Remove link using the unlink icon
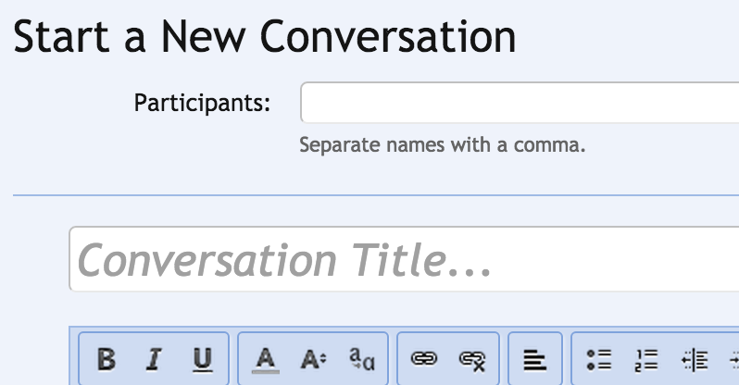The image size is (739, 385). [472, 359]
